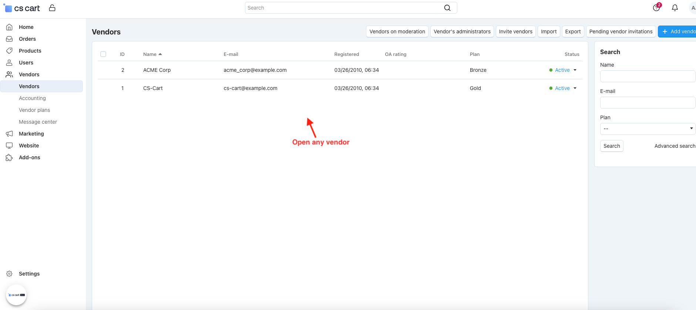Screen dimensions: 696x310
Task: Click Pending vendor invitations button
Action: click(x=621, y=31)
